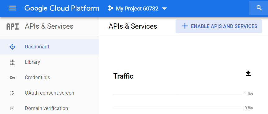268x114 pixels.
Task: Open OAuth consent screen page
Action: pos(49,93)
